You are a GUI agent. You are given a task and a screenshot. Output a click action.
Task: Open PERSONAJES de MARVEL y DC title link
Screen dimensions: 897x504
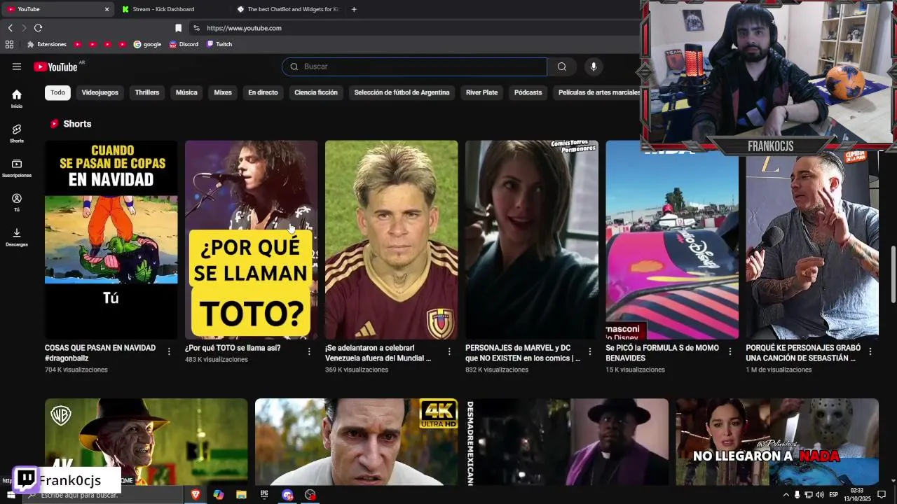click(523, 353)
